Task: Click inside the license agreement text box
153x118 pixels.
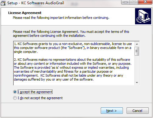Action: (x=74, y=63)
